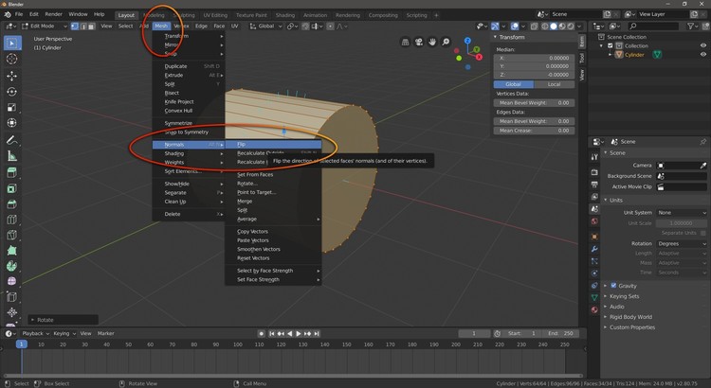
Task: Hide the Cylinder object with eye icon
Action: coord(703,54)
